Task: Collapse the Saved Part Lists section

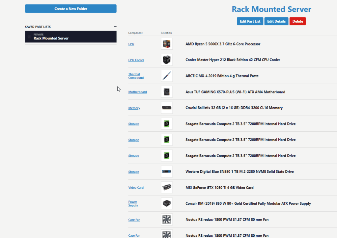Action: (x=115, y=27)
